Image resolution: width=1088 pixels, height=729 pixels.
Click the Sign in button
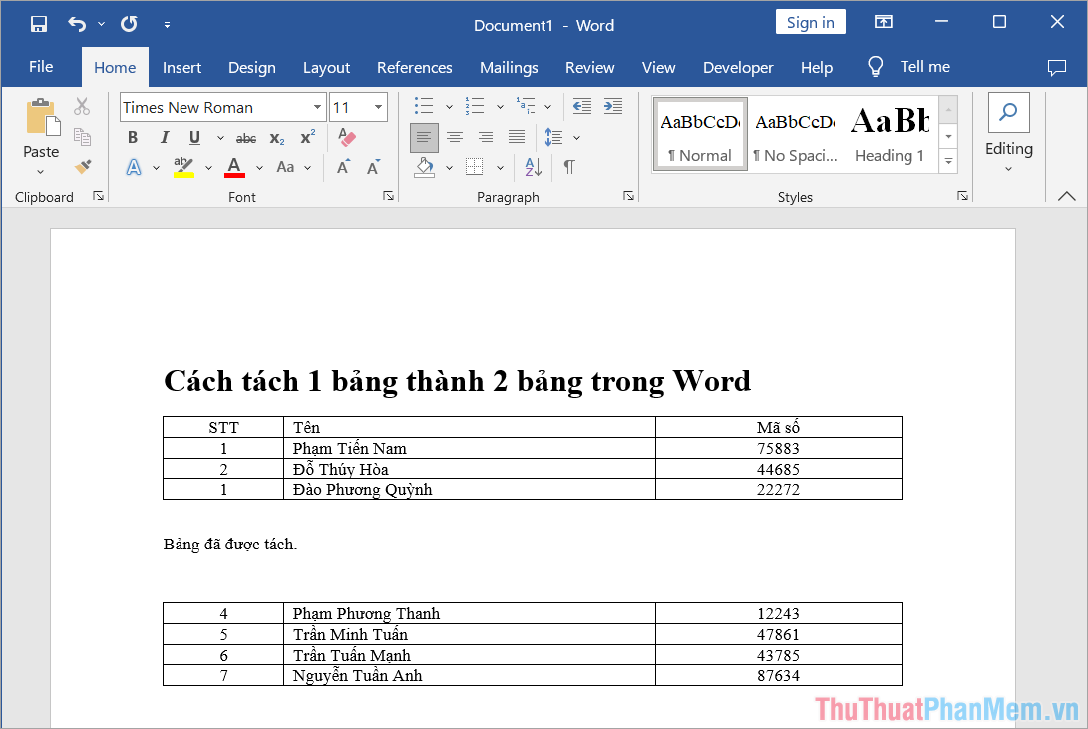coord(810,21)
